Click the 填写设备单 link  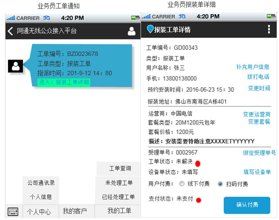[x=257, y=172]
